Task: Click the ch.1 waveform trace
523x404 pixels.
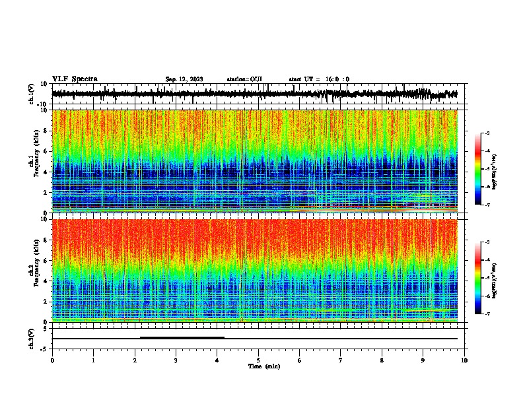Action: tap(254, 94)
